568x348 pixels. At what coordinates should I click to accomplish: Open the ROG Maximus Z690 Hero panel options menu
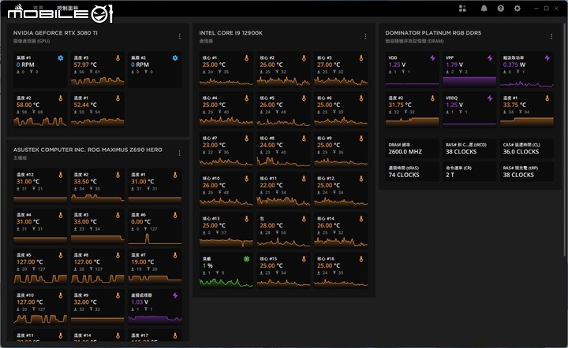(179, 154)
